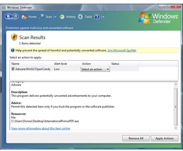This screenshot has height=151, width=183.
Task: Click the History clock icon
Action: coord(62,17)
